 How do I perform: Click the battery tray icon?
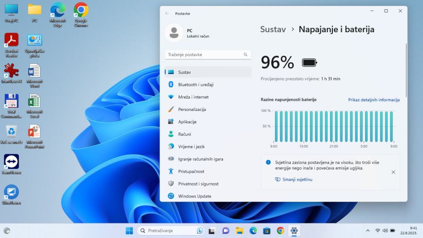pyautogui.click(x=393, y=231)
